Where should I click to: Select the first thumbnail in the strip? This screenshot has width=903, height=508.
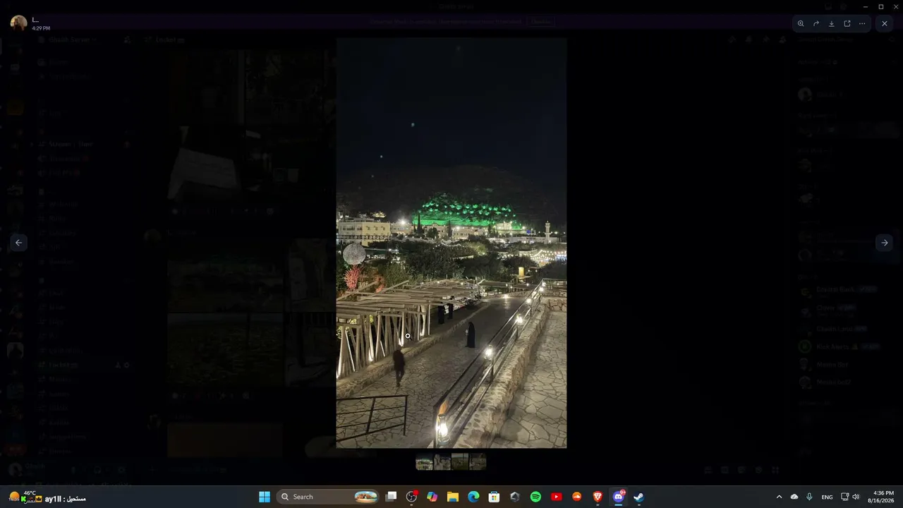pyautogui.click(x=424, y=462)
